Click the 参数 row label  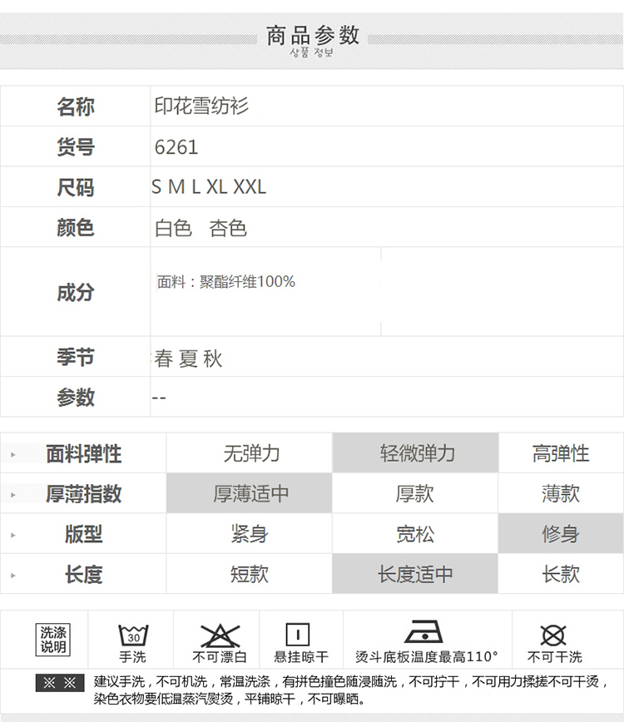pos(76,398)
